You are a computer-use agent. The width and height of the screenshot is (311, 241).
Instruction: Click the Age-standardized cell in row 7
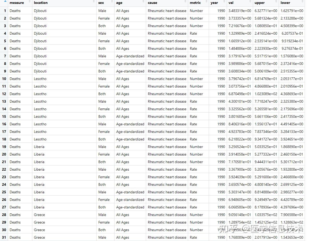130,56
